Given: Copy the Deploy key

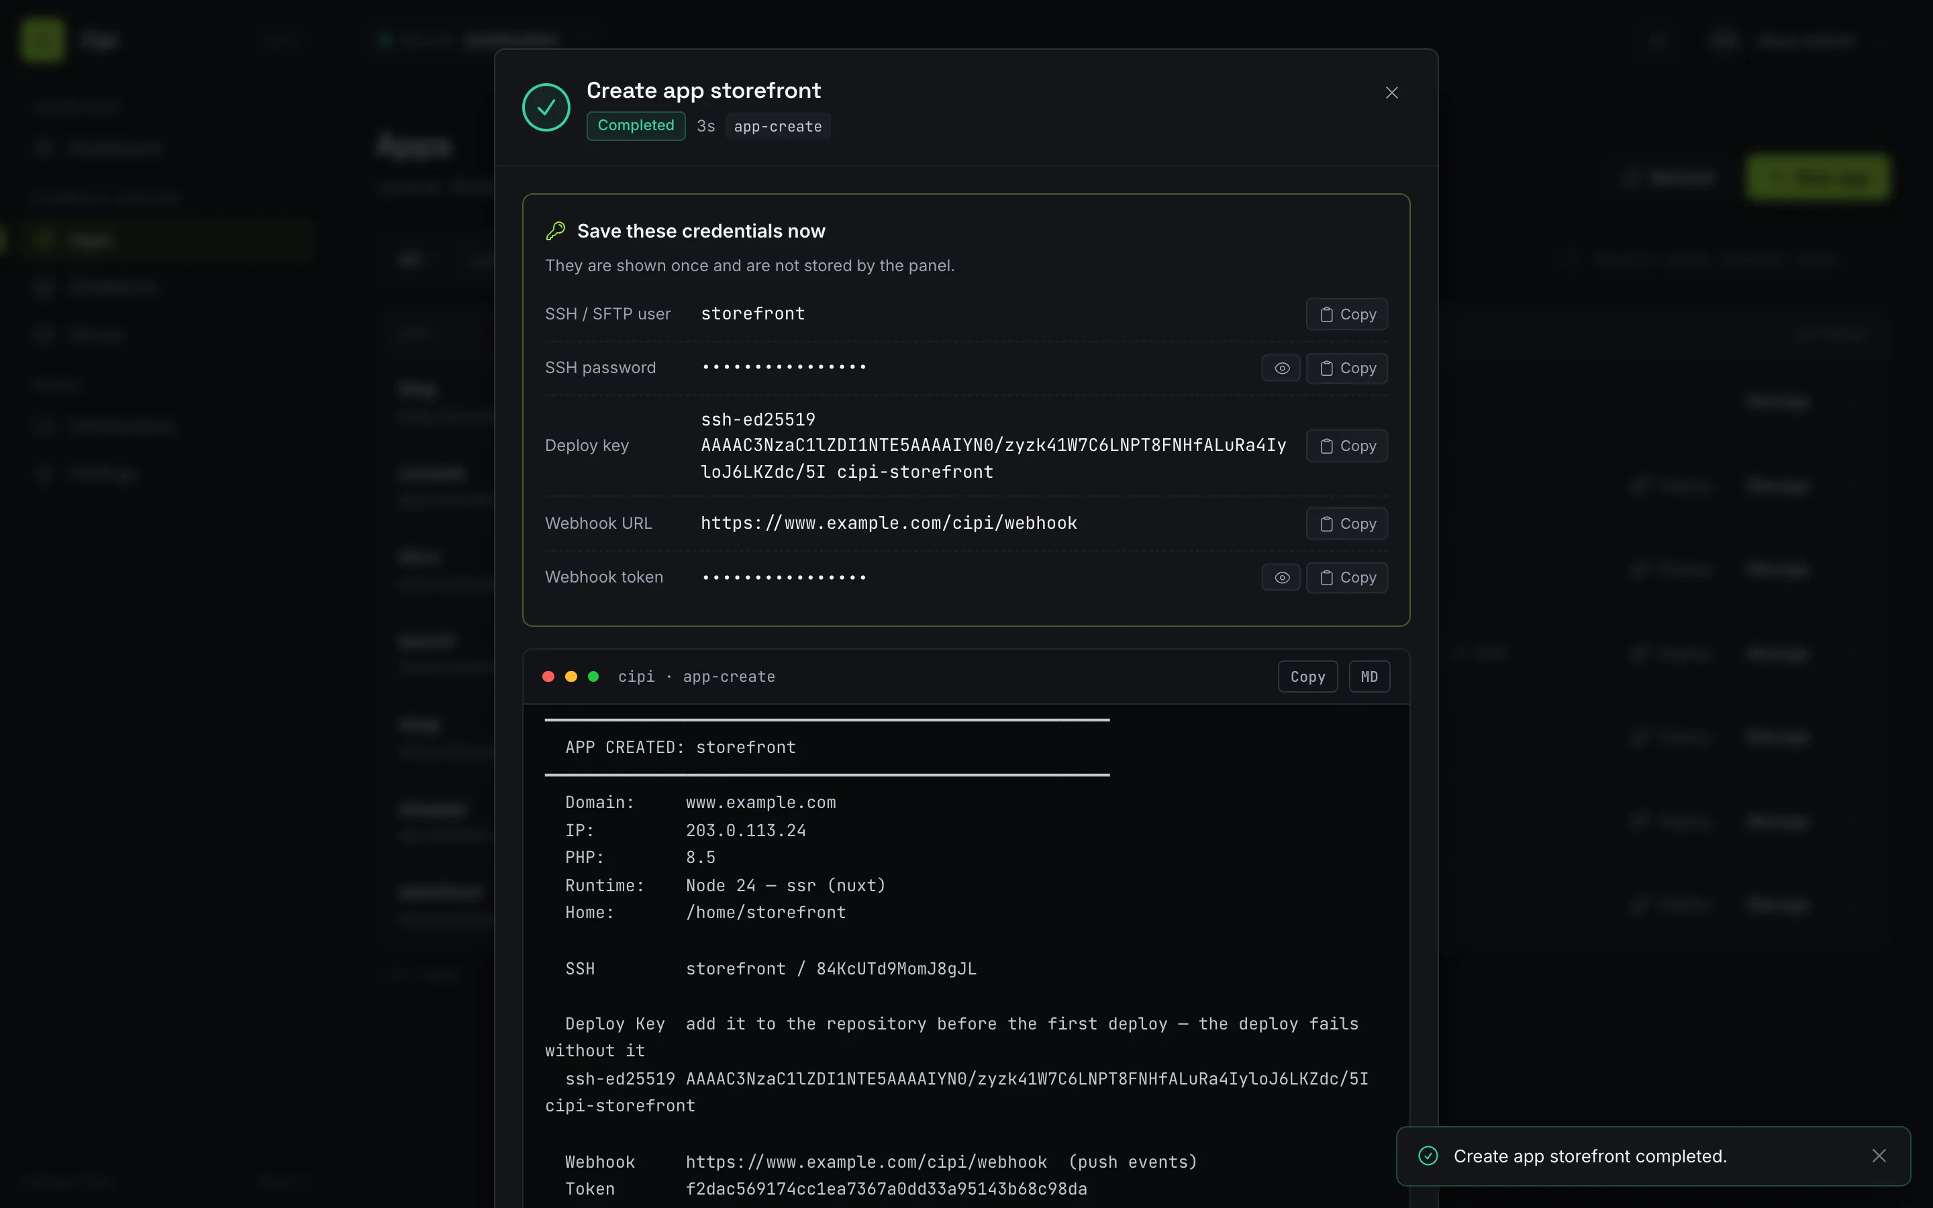Looking at the screenshot, I should (x=1346, y=446).
